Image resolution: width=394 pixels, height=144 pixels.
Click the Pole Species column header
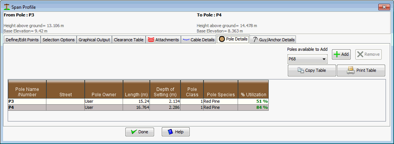(x=221, y=89)
